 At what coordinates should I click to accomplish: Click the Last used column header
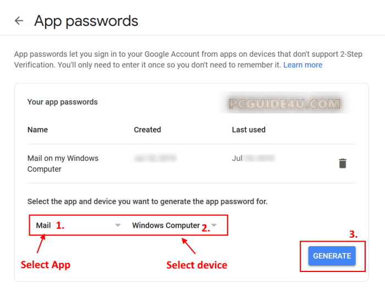[249, 130]
